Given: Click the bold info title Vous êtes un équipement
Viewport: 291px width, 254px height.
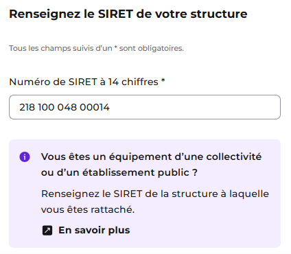Looking at the screenshot, I should point(151,157).
